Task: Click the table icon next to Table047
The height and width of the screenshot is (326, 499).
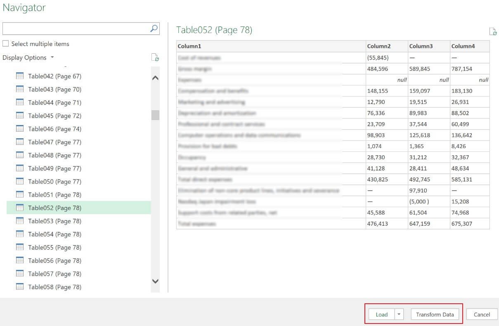Action: tap(20, 142)
